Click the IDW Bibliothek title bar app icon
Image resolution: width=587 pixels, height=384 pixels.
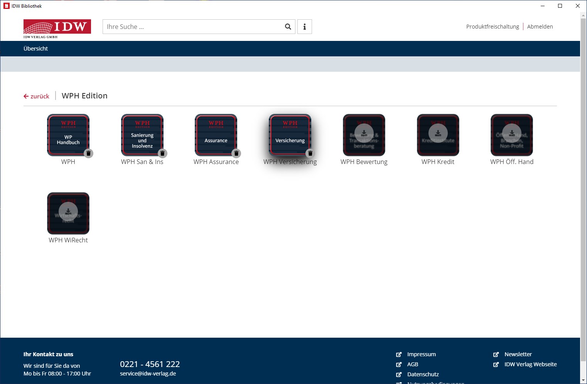[x=6, y=6]
